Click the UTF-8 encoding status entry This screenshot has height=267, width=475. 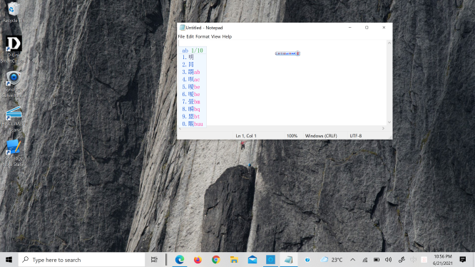[x=356, y=136]
